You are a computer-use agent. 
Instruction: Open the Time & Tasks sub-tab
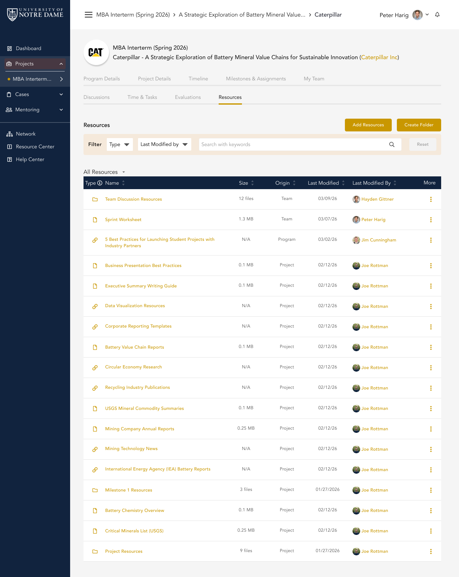click(142, 97)
